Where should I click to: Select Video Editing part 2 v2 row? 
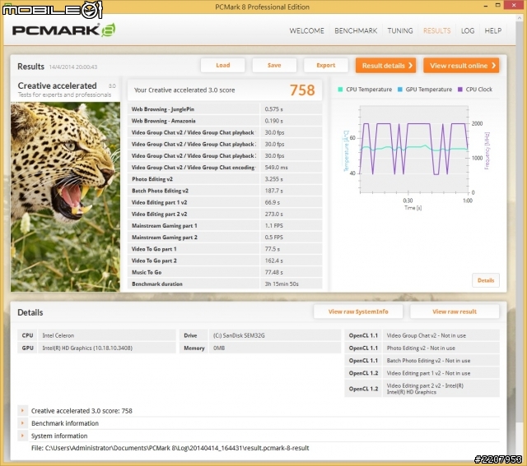[x=225, y=214]
